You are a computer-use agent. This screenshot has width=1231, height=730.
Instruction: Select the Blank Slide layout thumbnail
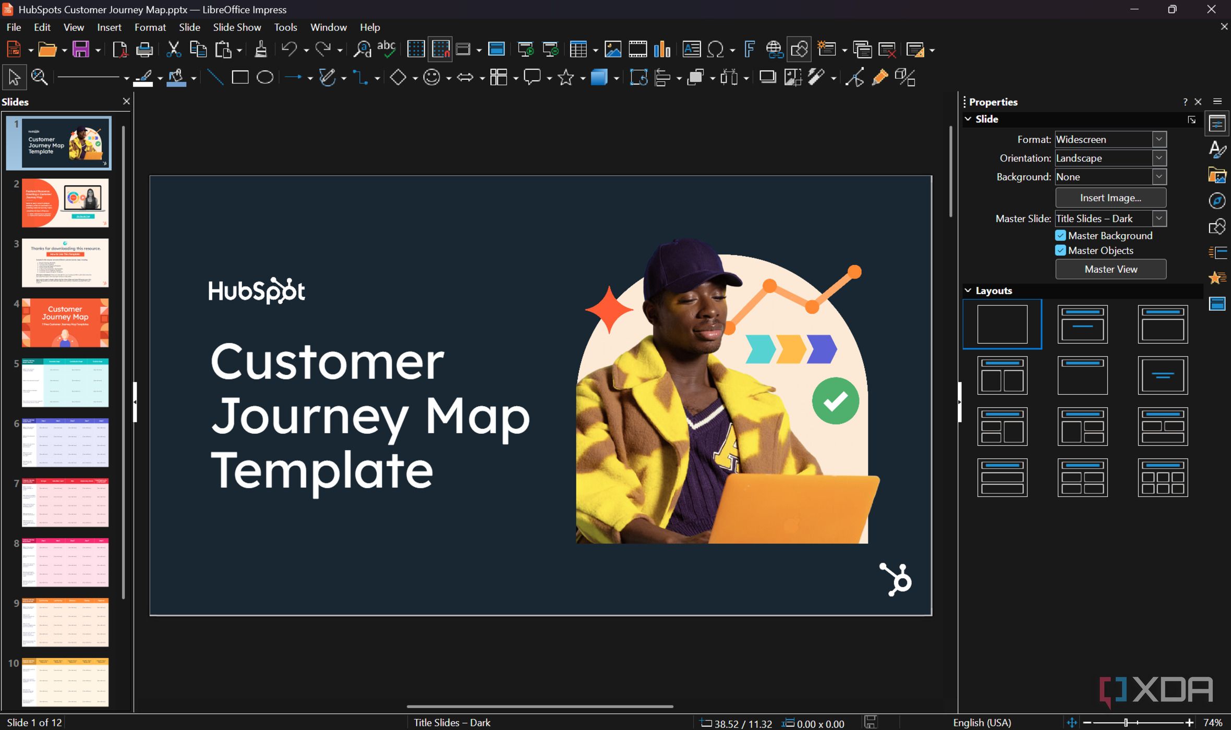coord(1002,324)
